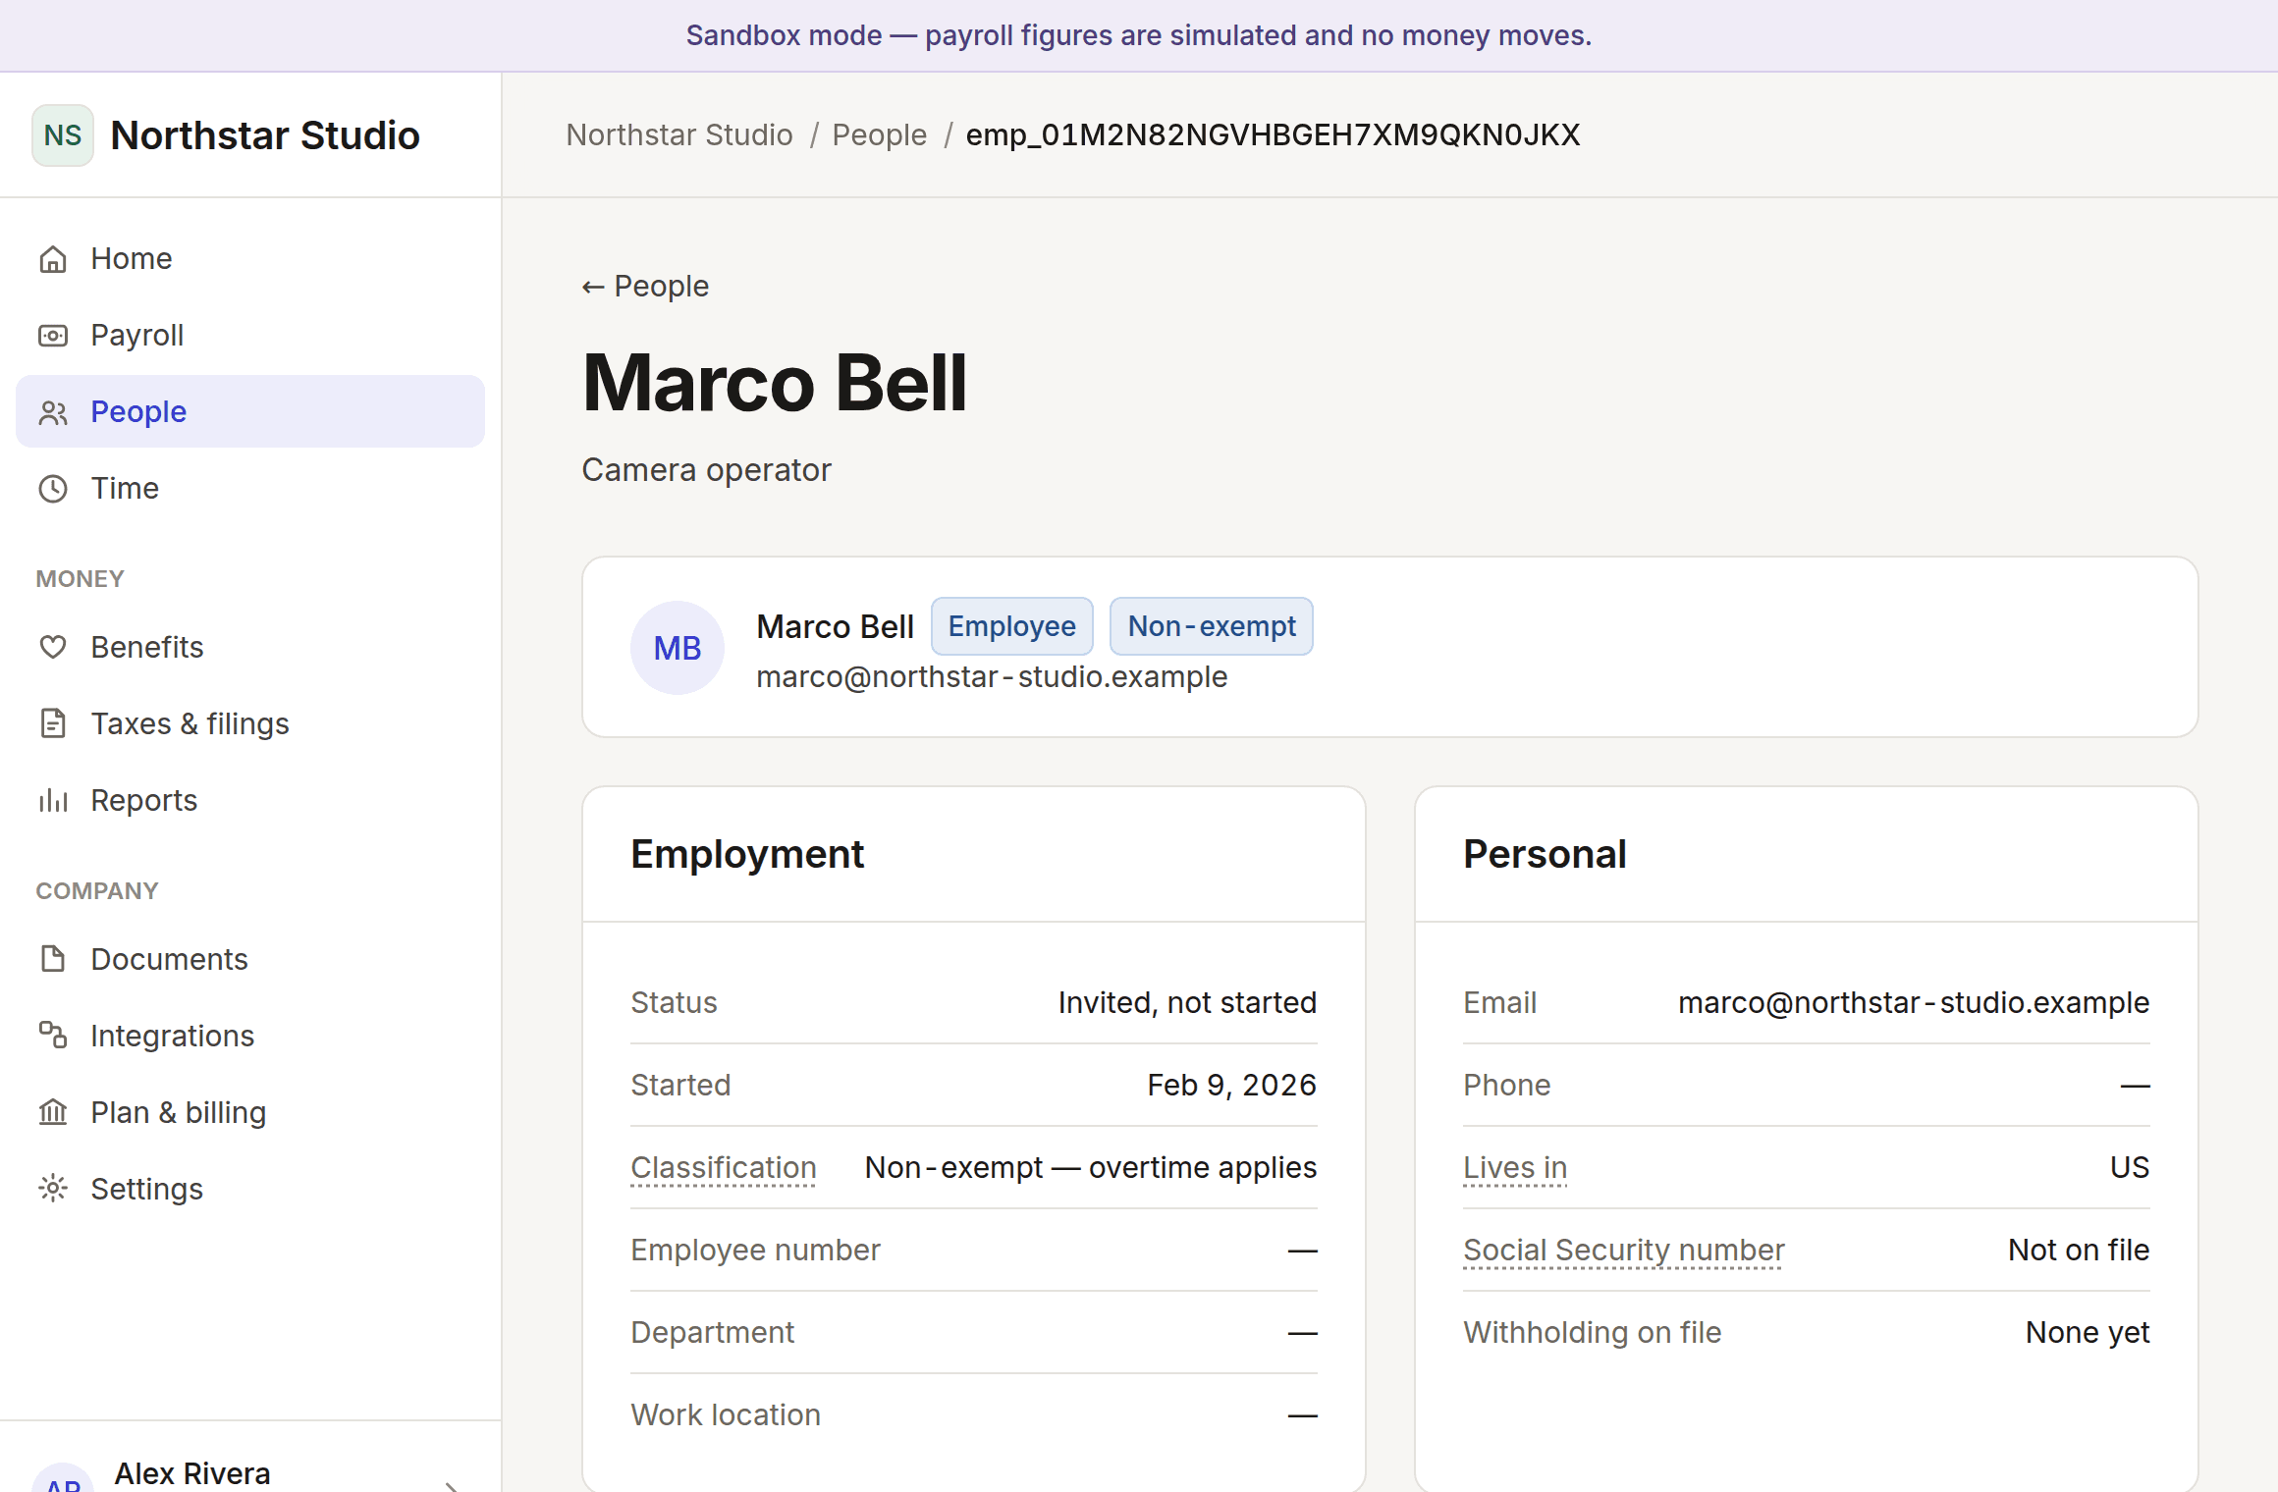Open Taxes & filings
The height and width of the screenshot is (1492, 2278).
(250, 724)
